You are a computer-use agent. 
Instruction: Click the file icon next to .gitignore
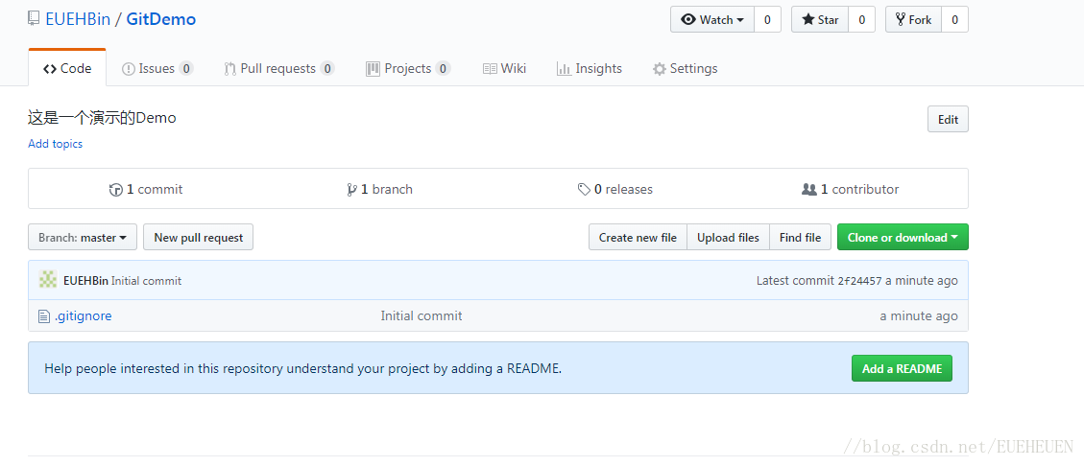[x=44, y=316]
